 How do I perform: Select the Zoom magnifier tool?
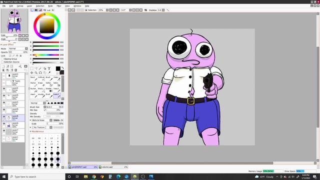pyautogui.click(x=36, y=72)
